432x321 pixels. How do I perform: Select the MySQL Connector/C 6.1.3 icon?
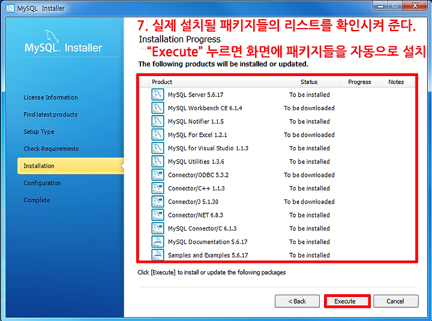point(158,228)
